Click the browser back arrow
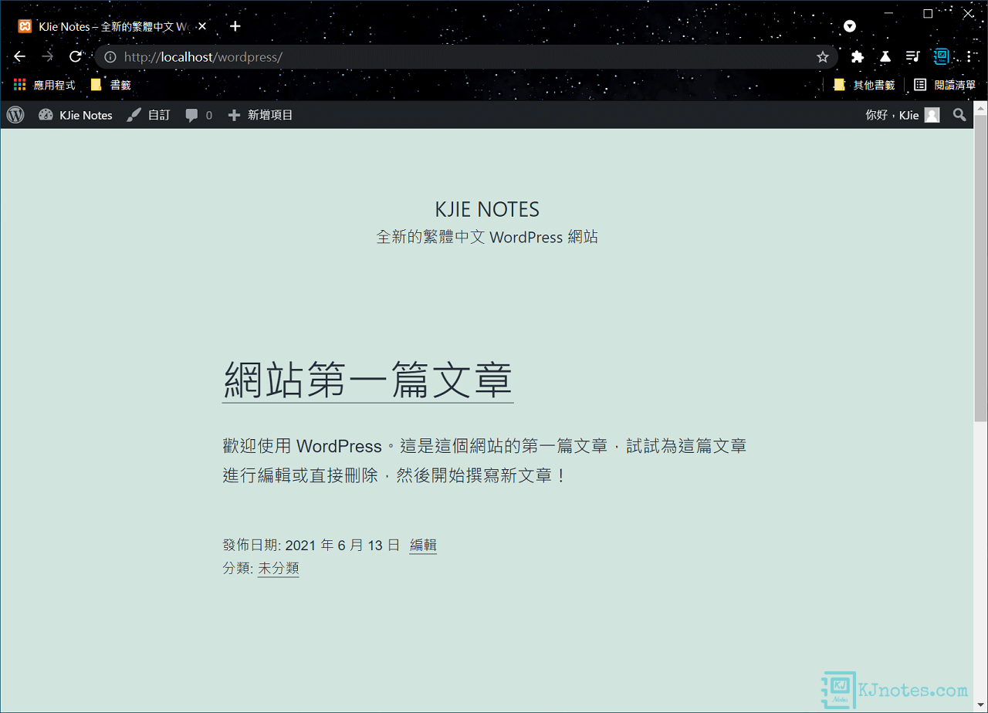988x713 pixels. pyautogui.click(x=20, y=56)
